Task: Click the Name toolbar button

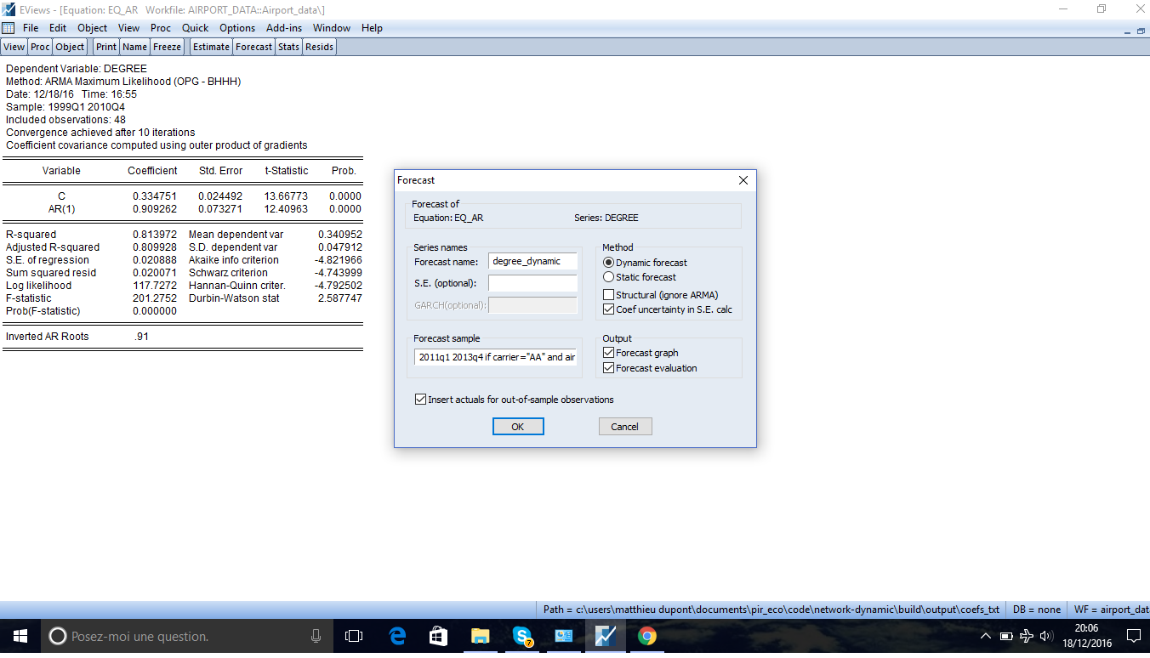Action: click(x=134, y=47)
